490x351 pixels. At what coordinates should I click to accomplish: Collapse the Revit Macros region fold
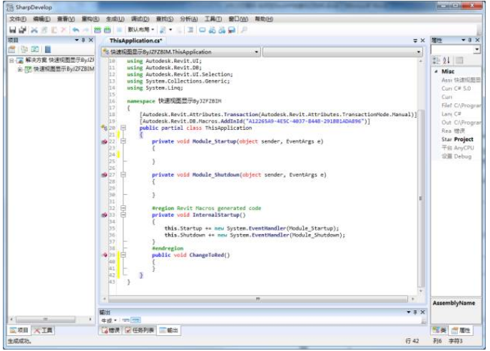tap(123, 208)
